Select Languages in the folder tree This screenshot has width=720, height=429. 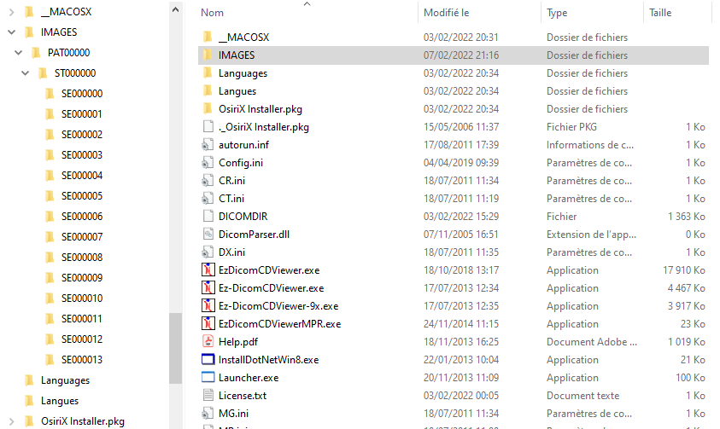pos(65,380)
